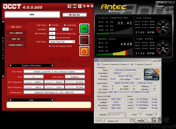
Task: Open the Mainboard tab in CPU-Z
Action: click(115, 65)
